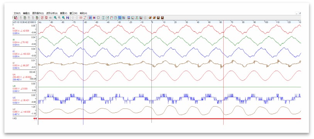Click the last dark red toolbar icon
Viewport: 314px width, 139px height.
point(162,18)
